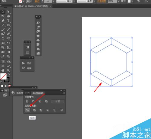Click the Trim pathfinder icon
This screenshot has height=139, width=151.
point(34,110)
